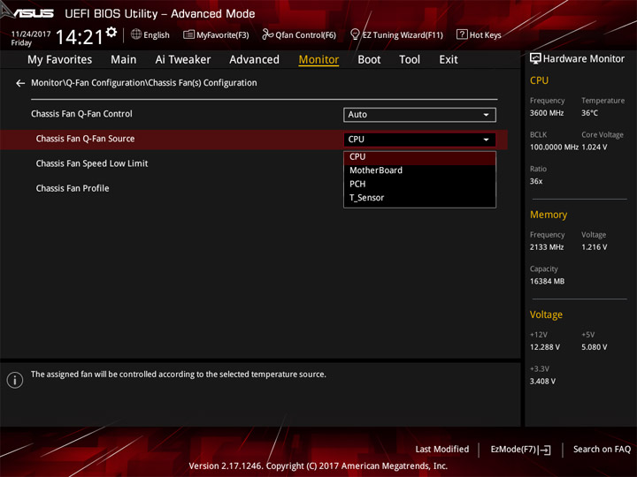Screen dimensions: 637x477
Task: Click Search on FAQ
Action: click(x=602, y=450)
